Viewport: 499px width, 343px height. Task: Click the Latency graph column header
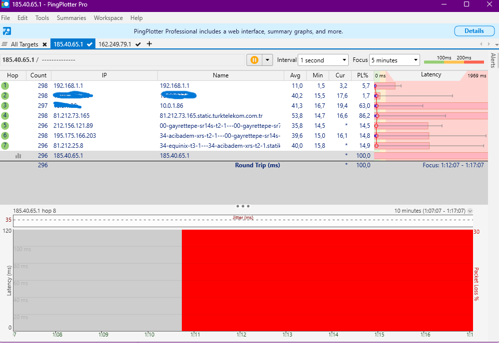pyautogui.click(x=431, y=75)
